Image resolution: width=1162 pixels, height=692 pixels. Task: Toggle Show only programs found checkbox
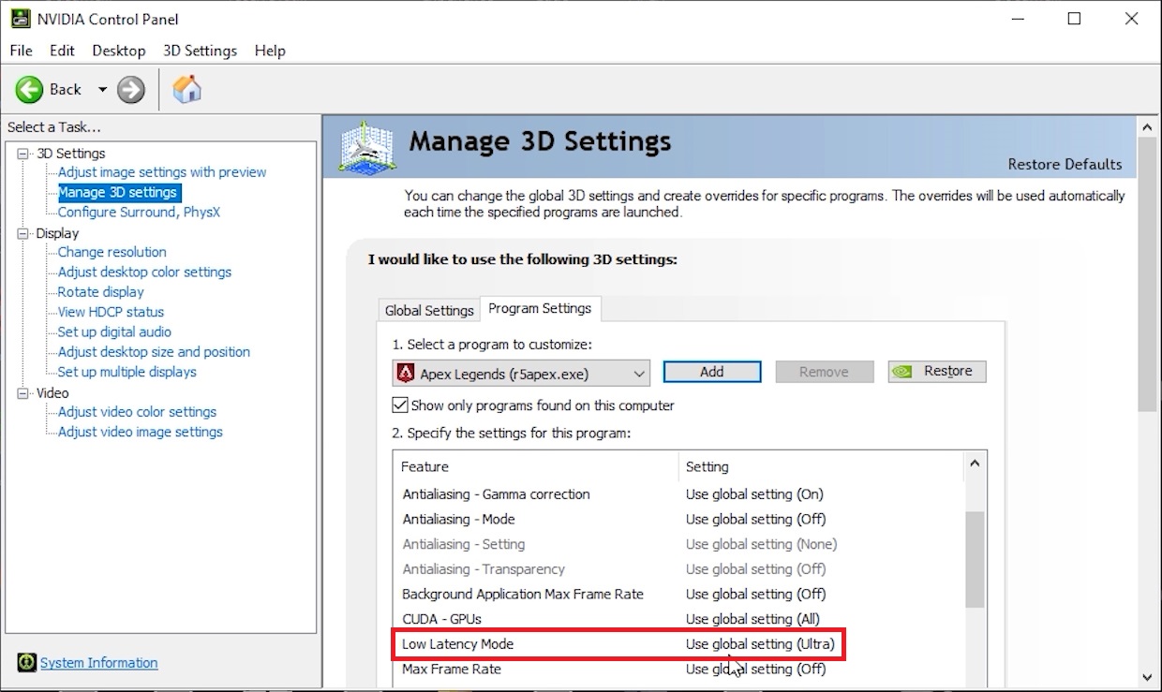401,405
